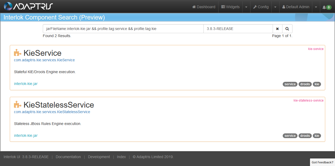Click the version field showing 3.8.3-RELEASE
Screen dimensions: 335x166
point(238,29)
